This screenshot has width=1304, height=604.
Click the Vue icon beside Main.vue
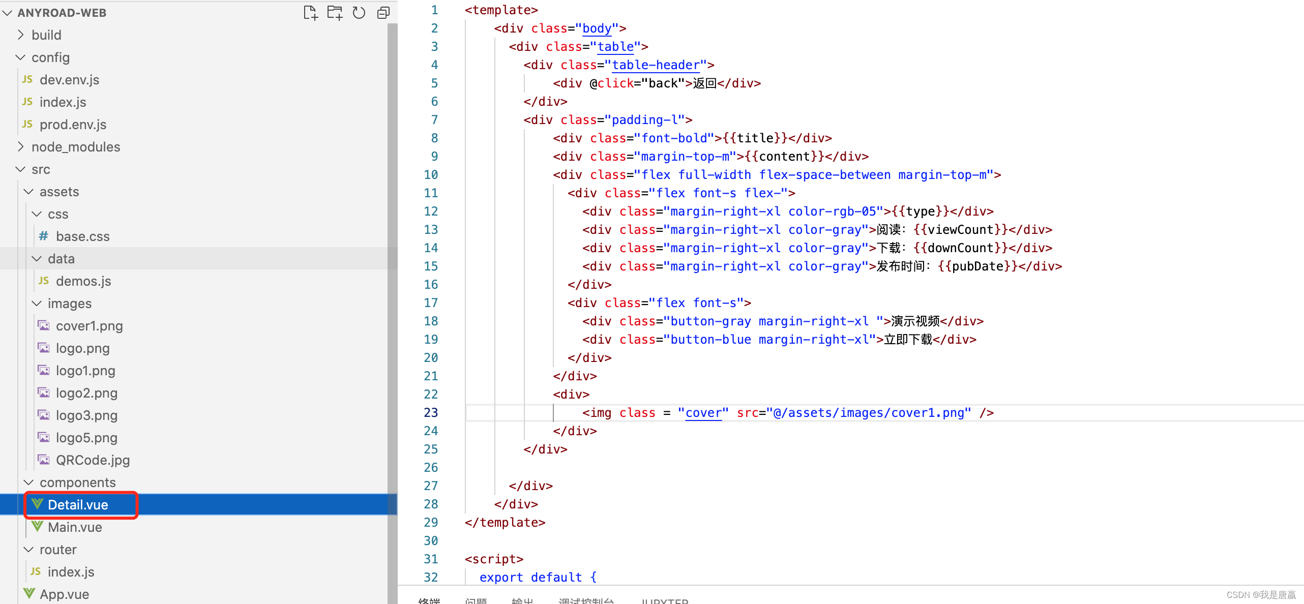[x=36, y=527]
